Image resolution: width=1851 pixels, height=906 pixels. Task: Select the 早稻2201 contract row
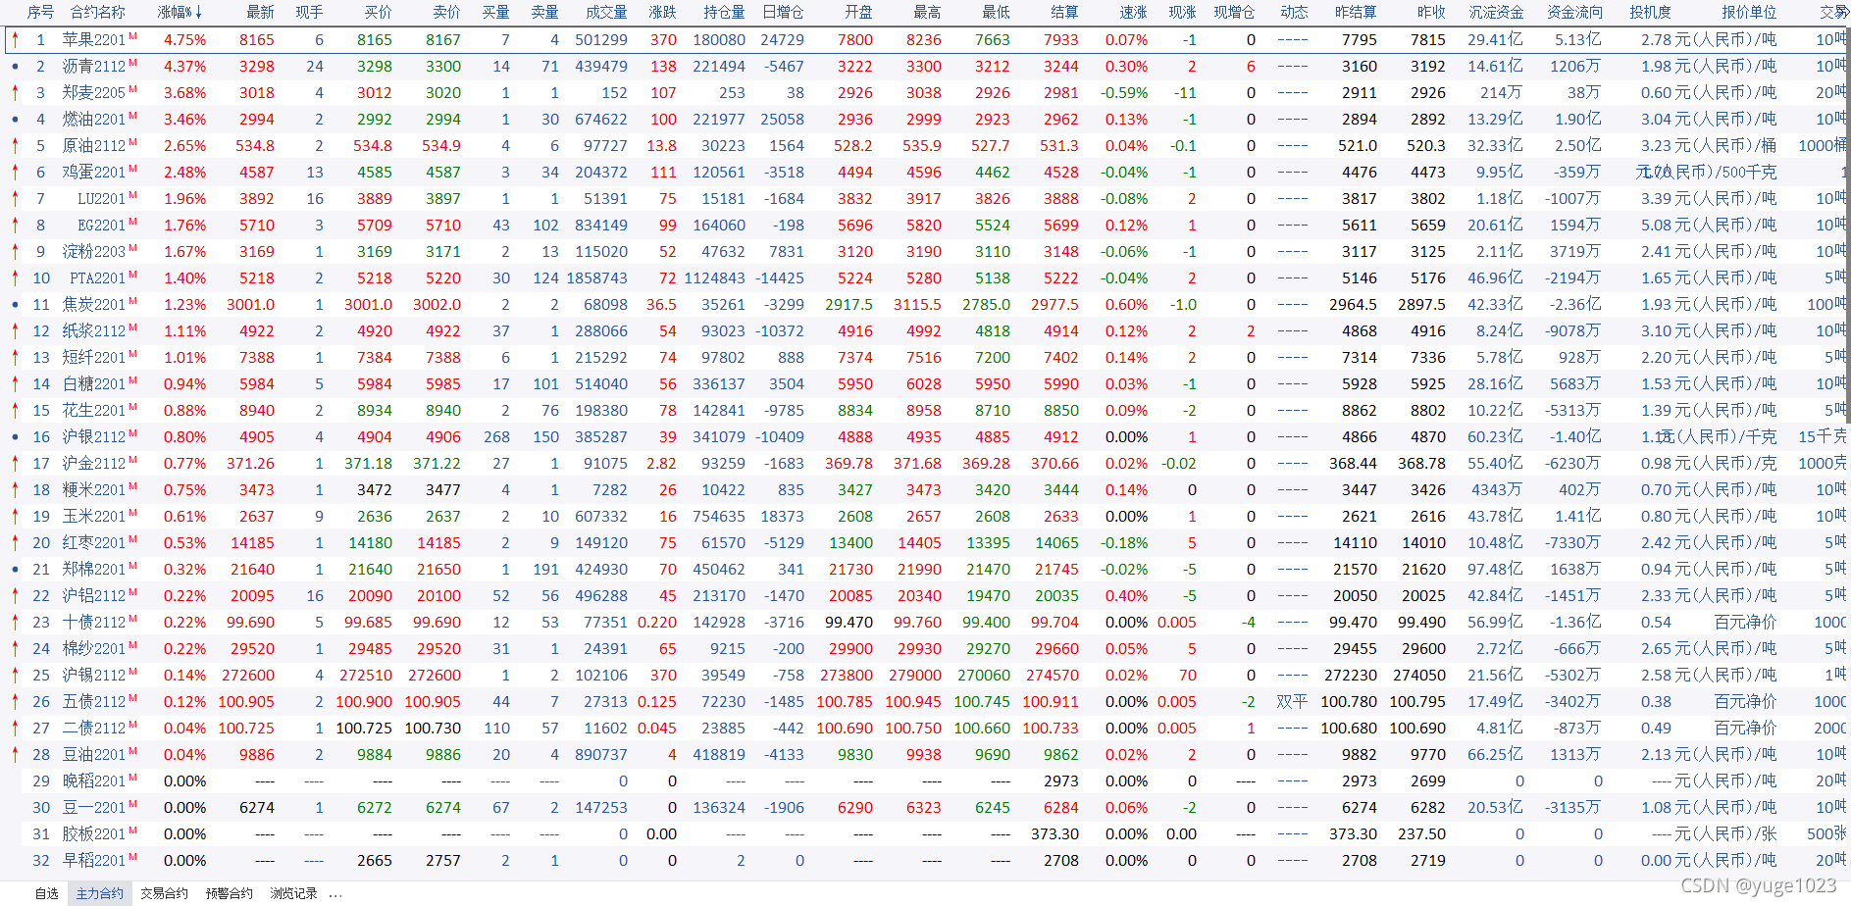925,860
